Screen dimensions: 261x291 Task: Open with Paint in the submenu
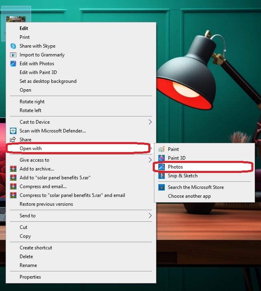coord(204,149)
